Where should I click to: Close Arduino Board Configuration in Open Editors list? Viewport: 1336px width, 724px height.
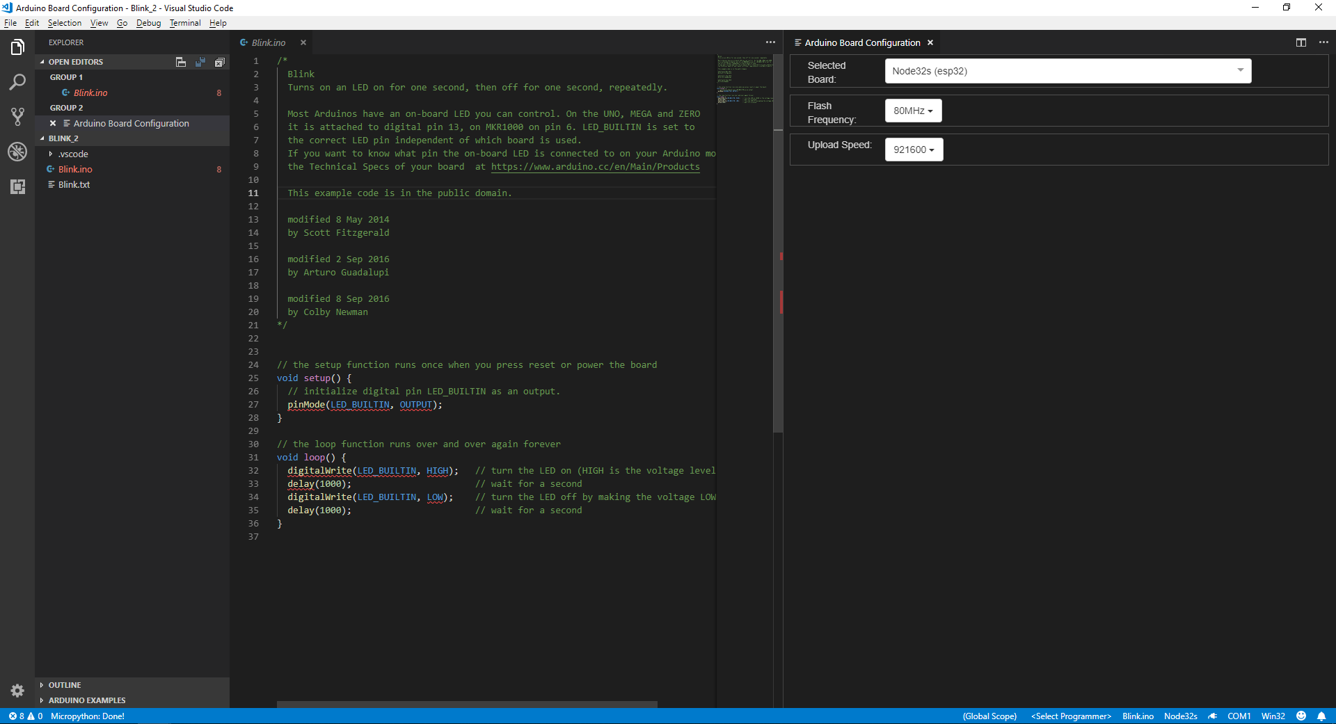coord(53,123)
